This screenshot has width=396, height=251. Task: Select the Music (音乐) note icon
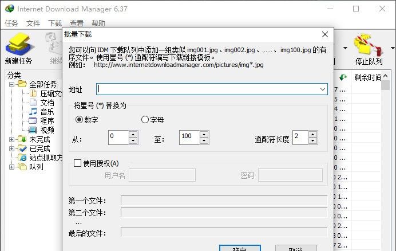pos(33,111)
